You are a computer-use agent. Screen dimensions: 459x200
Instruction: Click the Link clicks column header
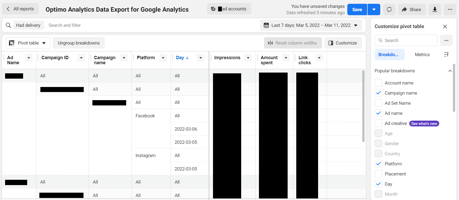(305, 60)
